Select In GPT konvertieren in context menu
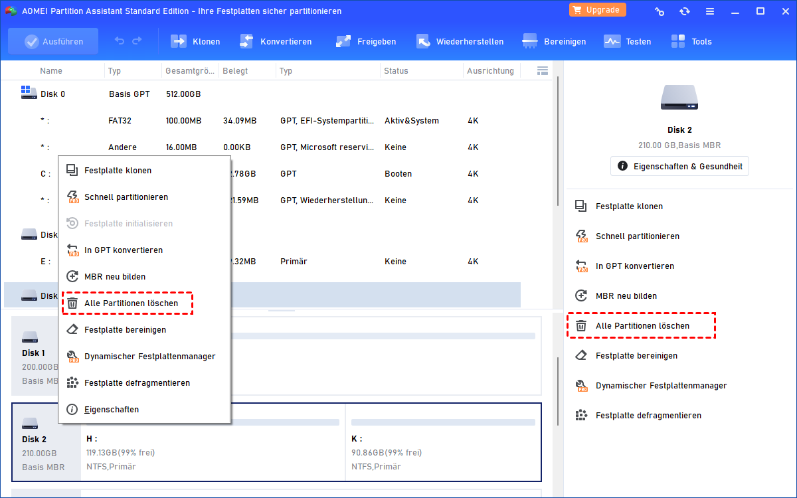The image size is (797, 498). coord(144,250)
